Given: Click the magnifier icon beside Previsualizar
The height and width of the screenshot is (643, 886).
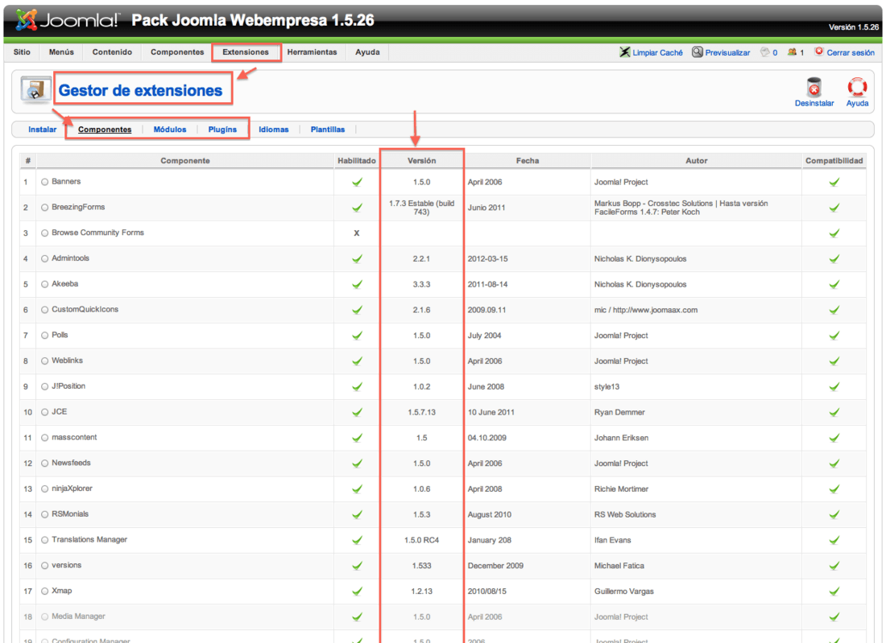Looking at the screenshot, I should 698,52.
